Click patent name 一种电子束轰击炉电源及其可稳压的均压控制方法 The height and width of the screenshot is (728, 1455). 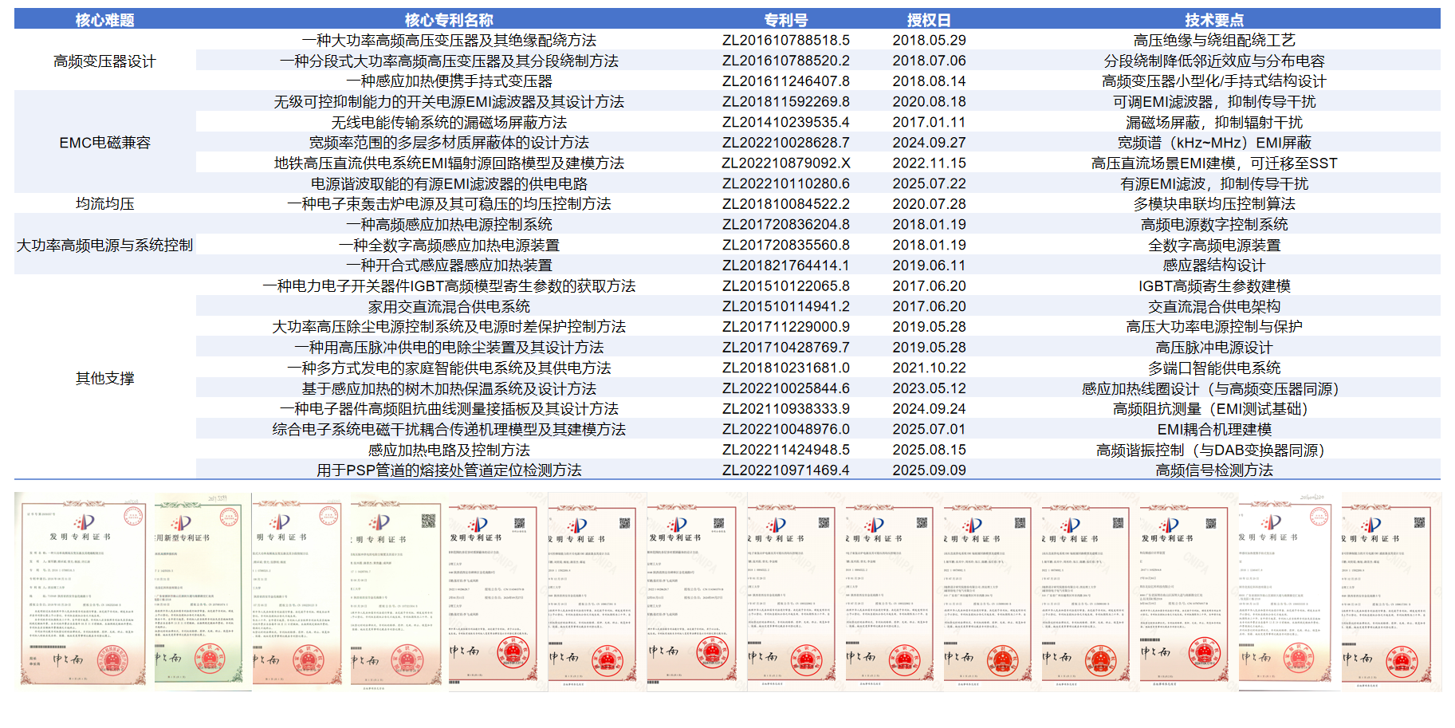tap(449, 204)
